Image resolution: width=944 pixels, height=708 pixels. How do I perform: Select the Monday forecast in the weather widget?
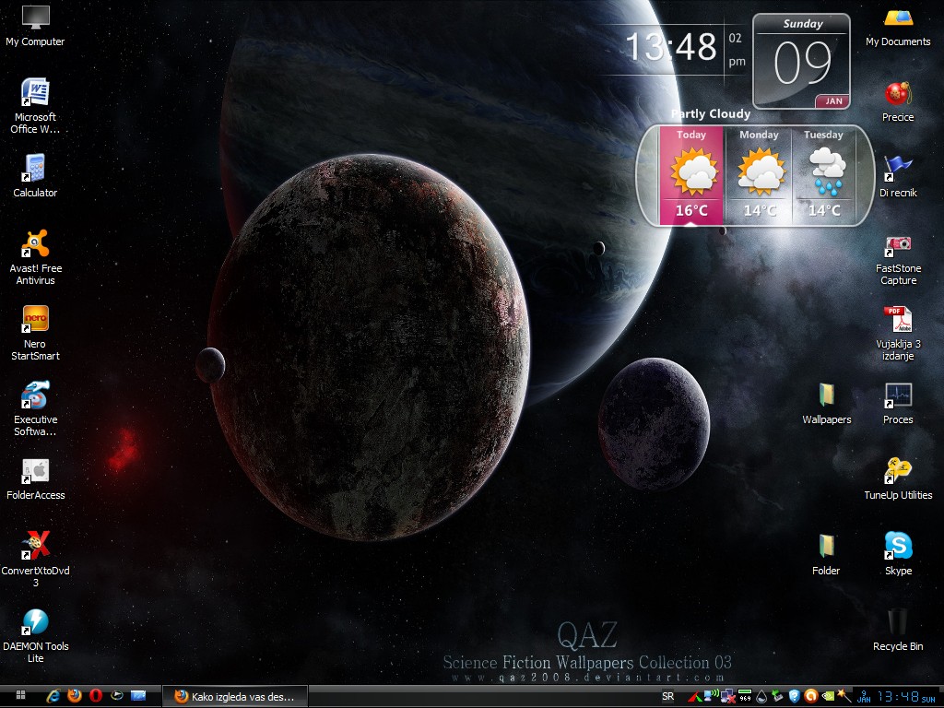pyautogui.click(x=760, y=175)
